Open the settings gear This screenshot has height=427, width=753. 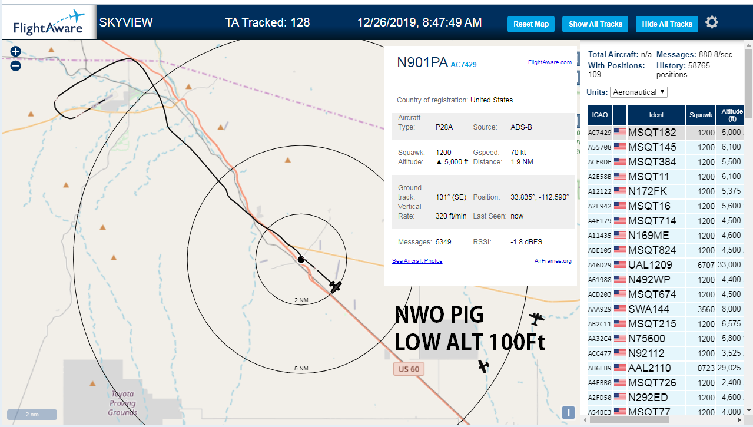pos(712,22)
